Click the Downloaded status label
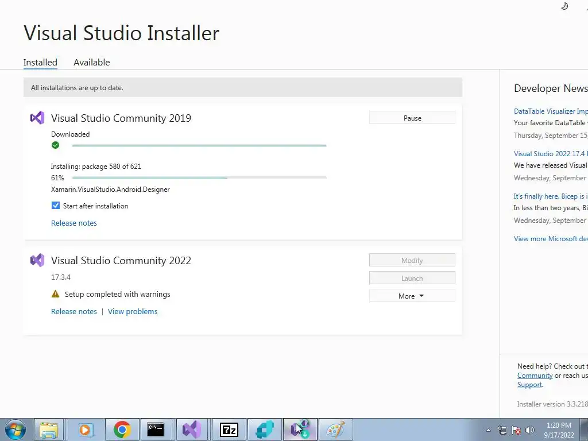The height and width of the screenshot is (441, 588). (70, 134)
